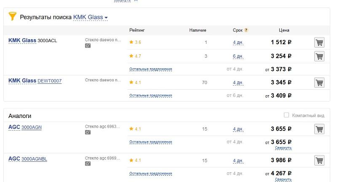Expand other offers for KMK Glass DEWT0007
Screen dimensions: 337x182
coord(151,95)
